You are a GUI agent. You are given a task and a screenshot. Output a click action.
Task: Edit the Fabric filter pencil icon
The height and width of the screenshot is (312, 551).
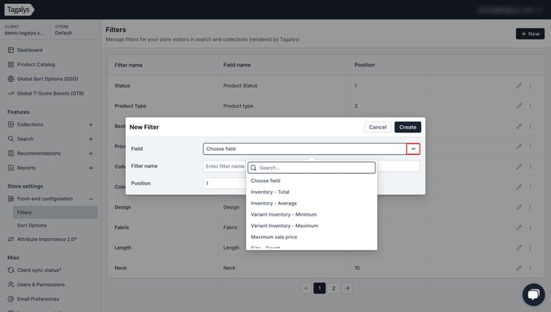point(519,227)
